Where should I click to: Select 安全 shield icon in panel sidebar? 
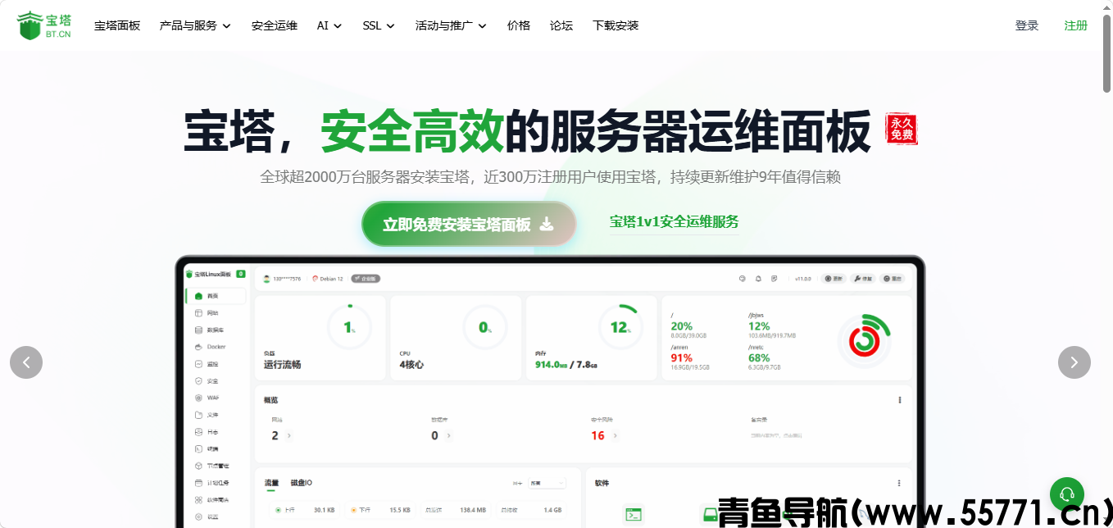[198, 380]
